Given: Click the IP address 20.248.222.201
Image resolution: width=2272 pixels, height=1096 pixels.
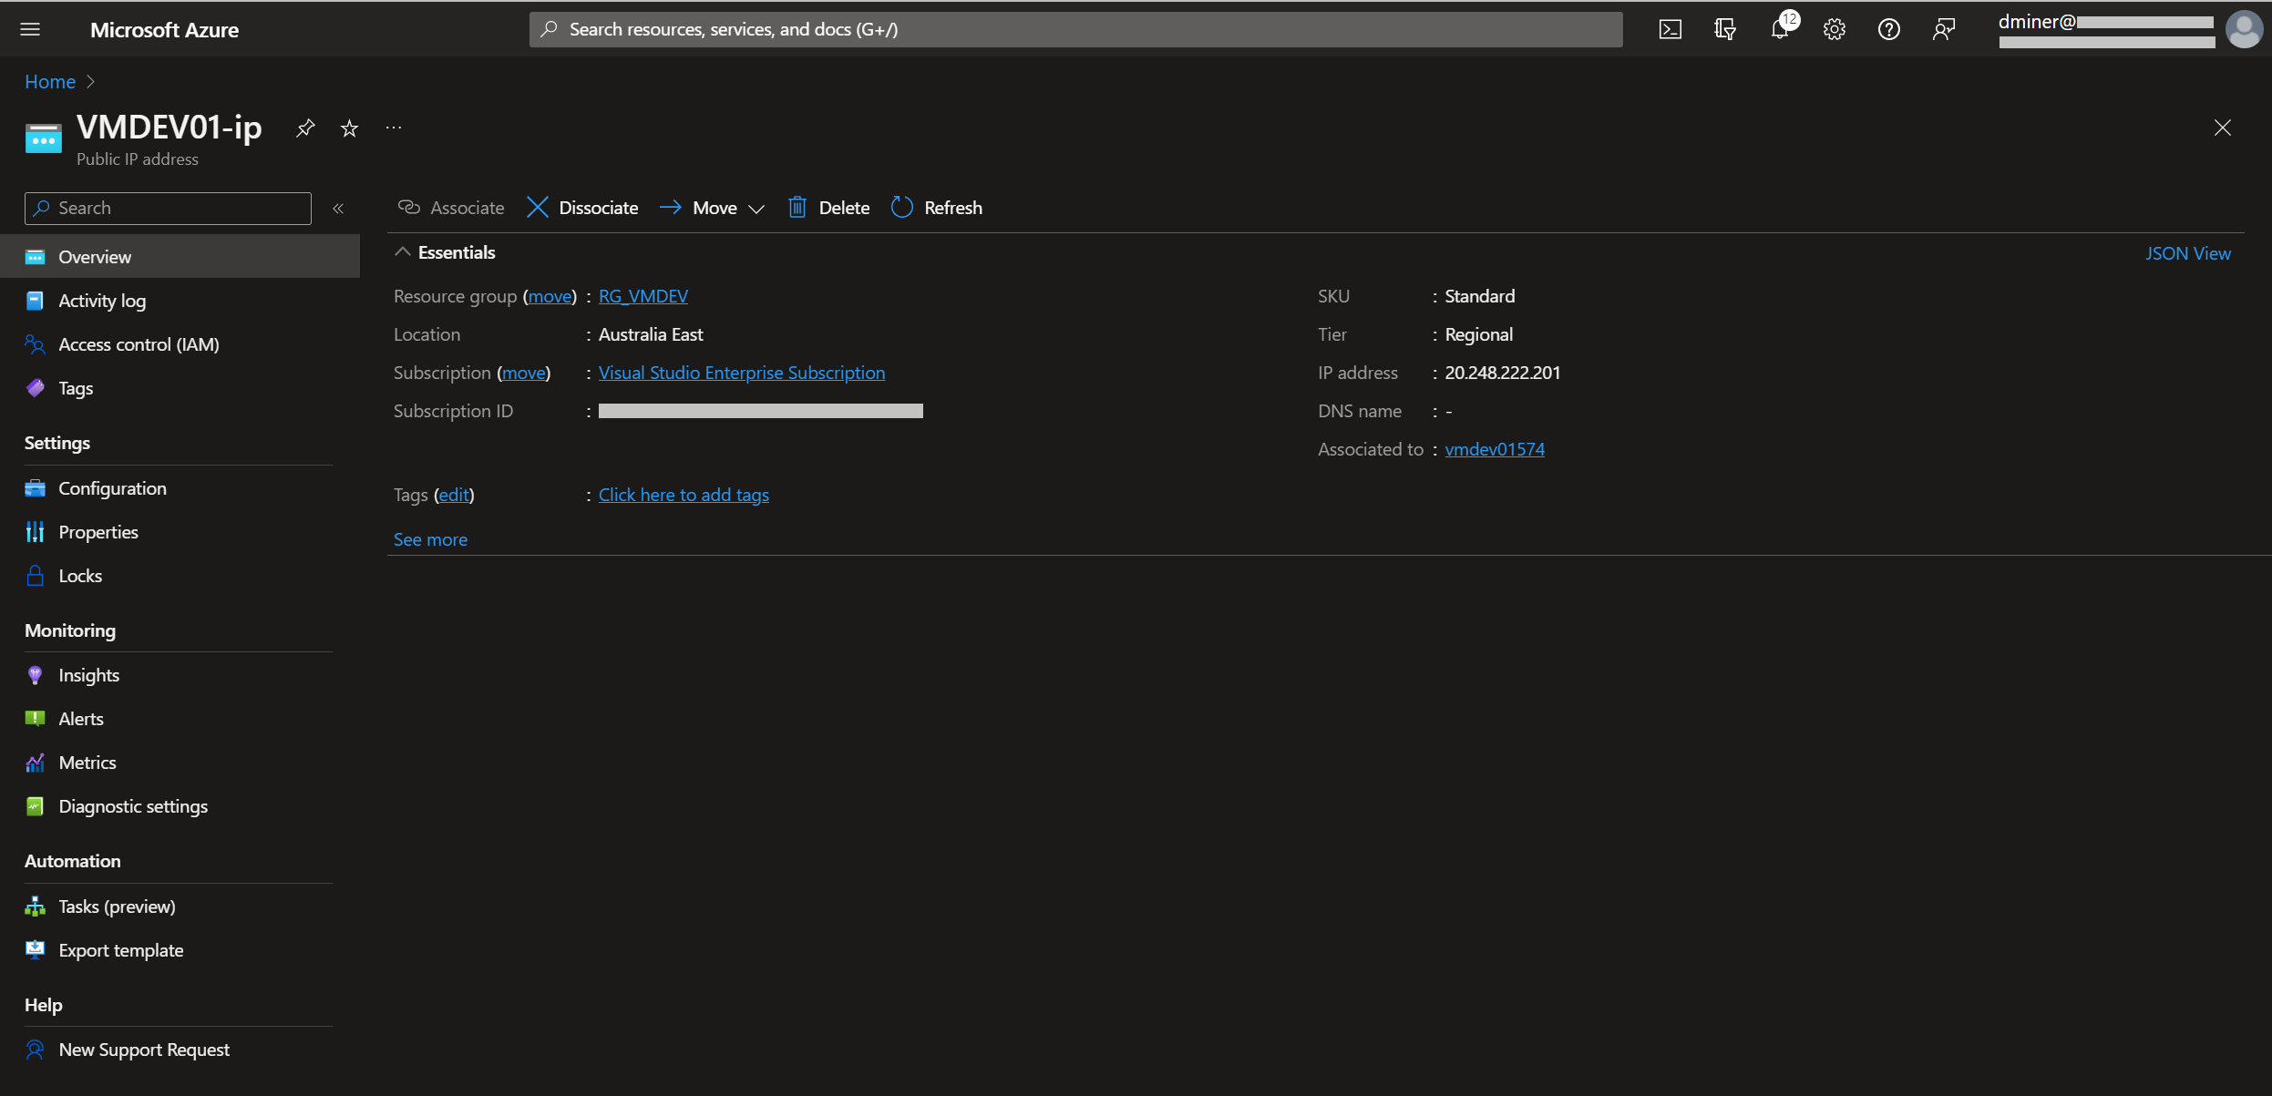Looking at the screenshot, I should (x=1503, y=373).
